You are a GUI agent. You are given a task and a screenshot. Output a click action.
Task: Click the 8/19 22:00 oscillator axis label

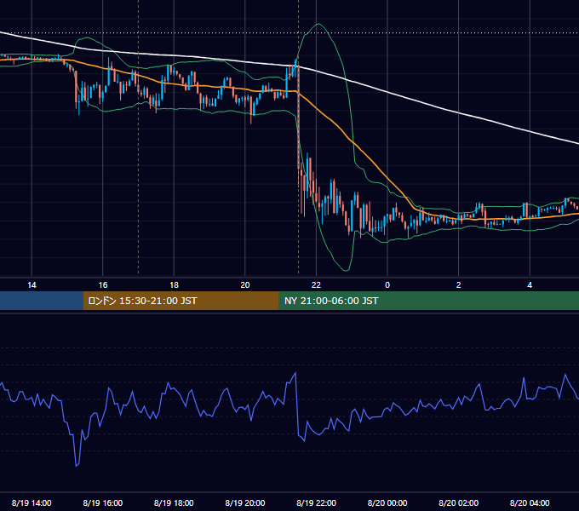[316, 502]
